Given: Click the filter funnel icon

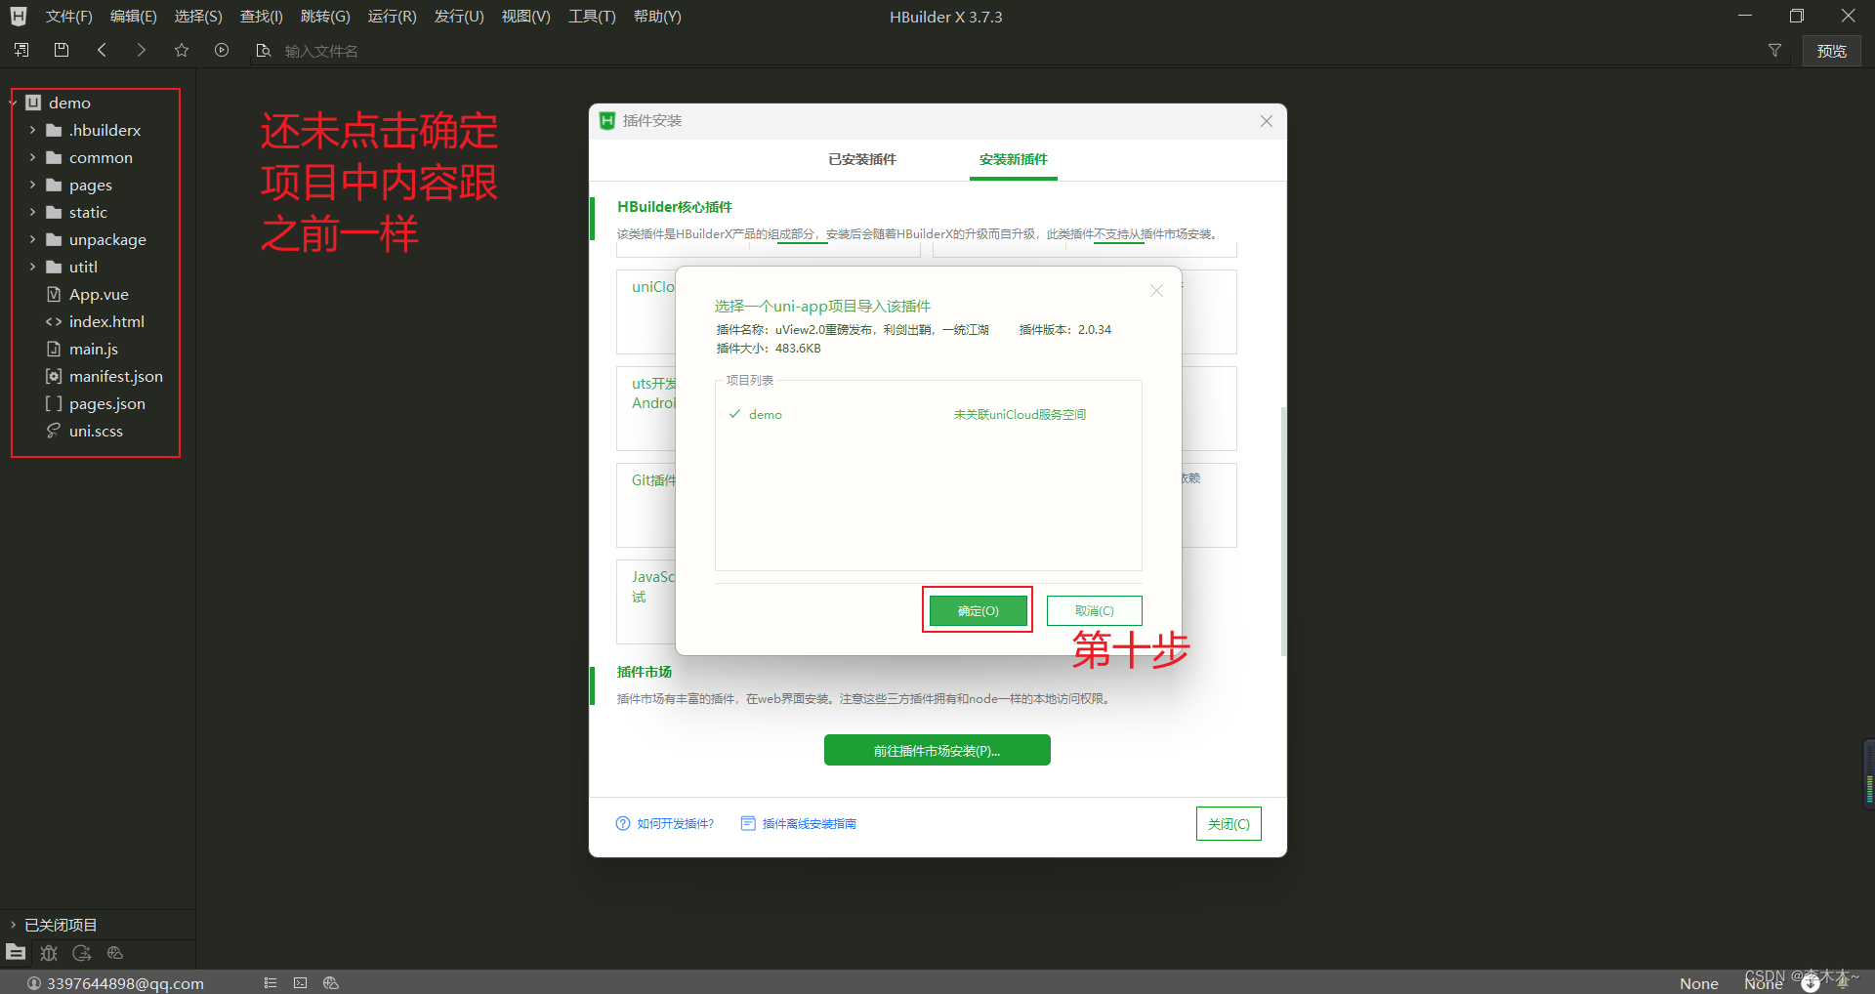Looking at the screenshot, I should [x=1774, y=50].
